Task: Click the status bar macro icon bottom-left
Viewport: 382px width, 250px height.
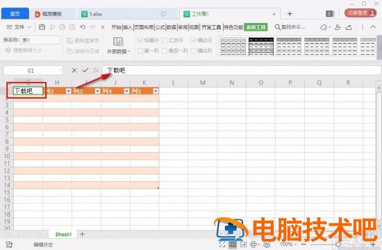Action: click(x=9, y=244)
